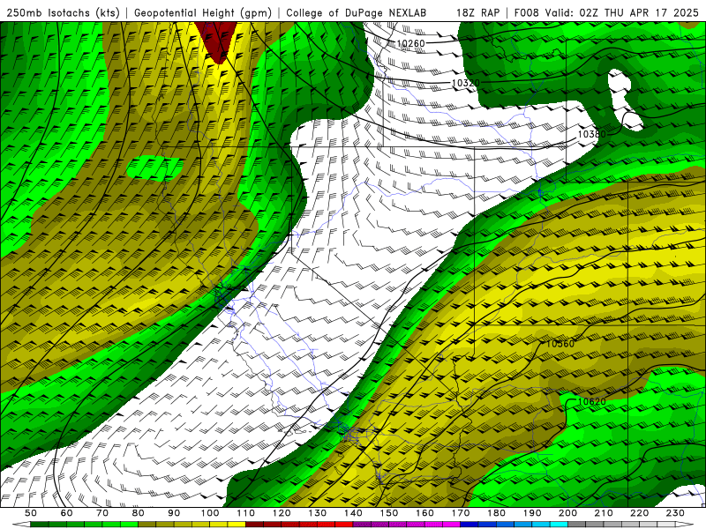
Task: Click the 160 value on the color scale
Action: [424, 513]
